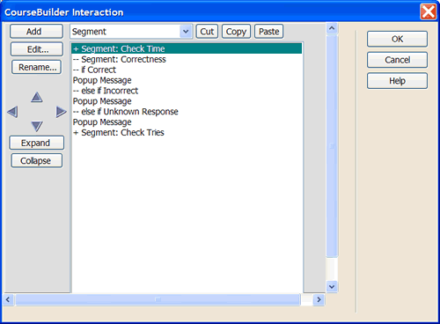Click the Rename... button
The width and height of the screenshot is (440, 324).
pos(37,67)
